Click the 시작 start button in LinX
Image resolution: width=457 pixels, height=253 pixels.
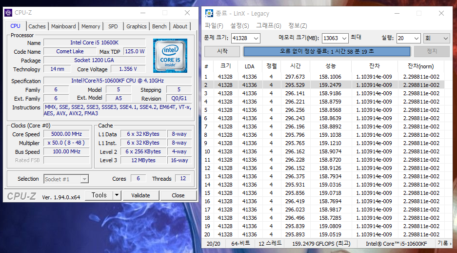(222, 51)
